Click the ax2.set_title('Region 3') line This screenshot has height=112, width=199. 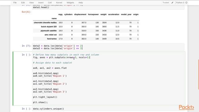click(x=50, y=92)
